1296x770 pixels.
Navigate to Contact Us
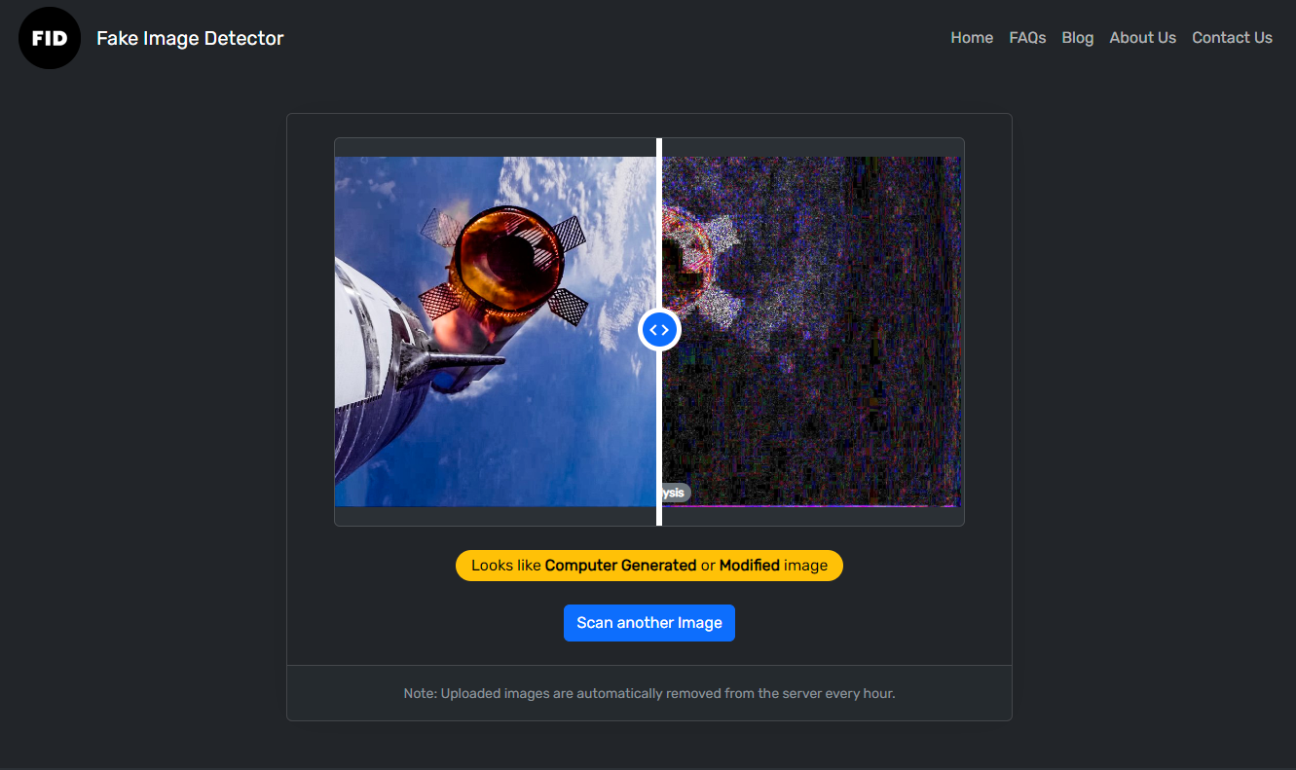point(1232,38)
